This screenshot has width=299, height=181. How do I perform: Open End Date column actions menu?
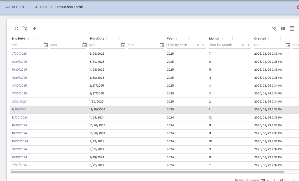coord(39,39)
